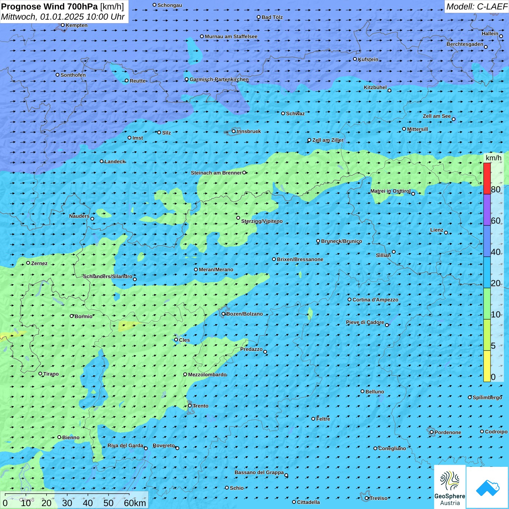Image resolution: width=509 pixels, height=509 pixels.
Task: Click the Cles label
Action: point(184,340)
